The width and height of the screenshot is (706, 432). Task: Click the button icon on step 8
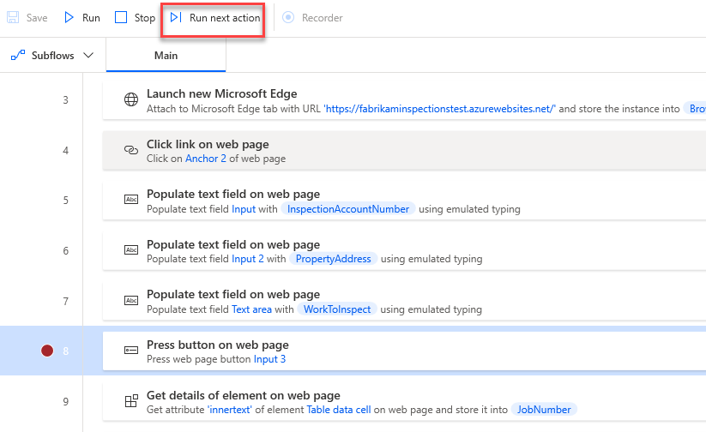pos(131,351)
